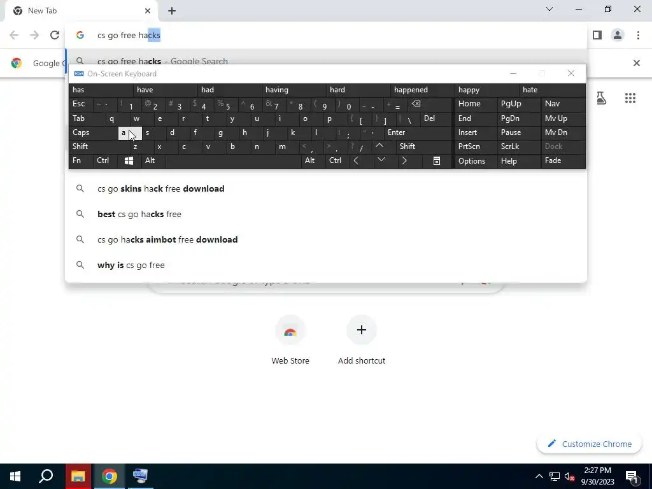Open the Google apps grid icon
This screenshot has height=489, width=652.
630,98
